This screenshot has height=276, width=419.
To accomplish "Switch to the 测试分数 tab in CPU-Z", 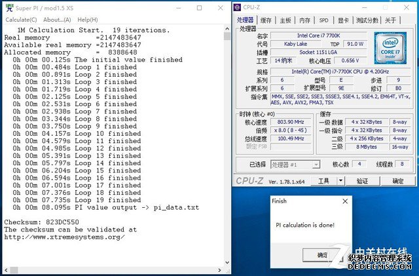I will (367, 20).
